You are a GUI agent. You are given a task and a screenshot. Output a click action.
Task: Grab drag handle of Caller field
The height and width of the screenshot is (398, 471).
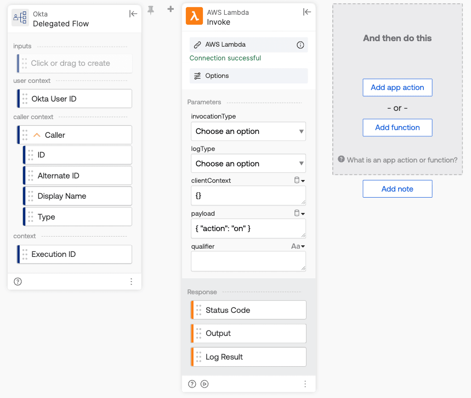tap(25, 135)
